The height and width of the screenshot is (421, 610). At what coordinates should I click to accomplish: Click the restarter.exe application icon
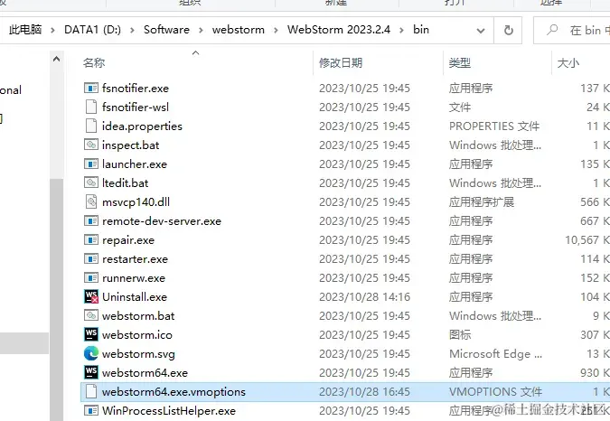point(91,259)
